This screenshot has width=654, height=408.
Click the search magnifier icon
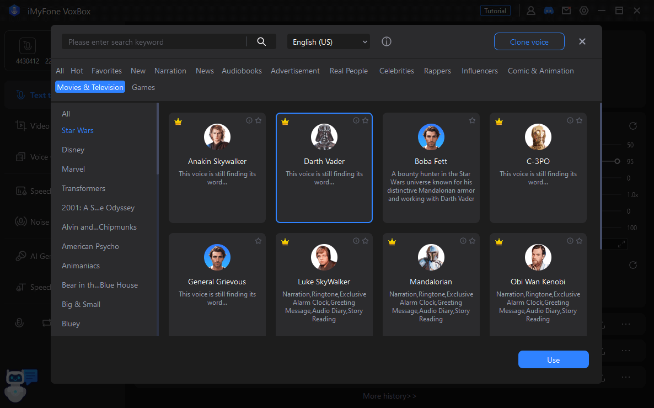pyautogui.click(x=261, y=42)
